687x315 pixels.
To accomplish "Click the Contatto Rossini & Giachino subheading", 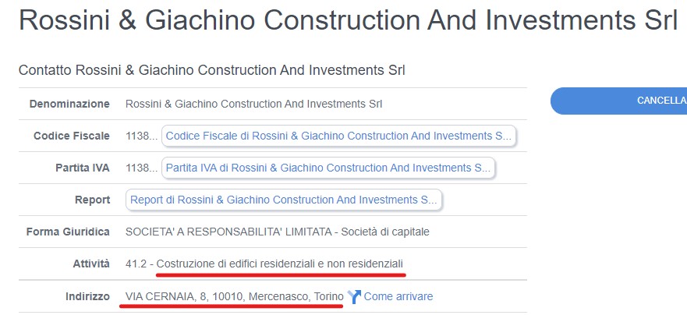I will coord(211,71).
